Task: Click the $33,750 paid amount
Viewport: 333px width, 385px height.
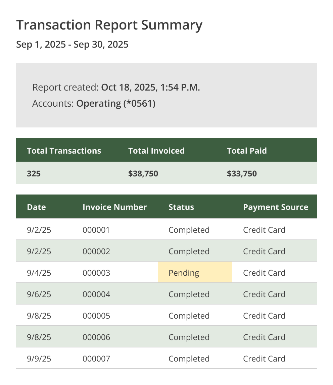Action: (242, 173)
